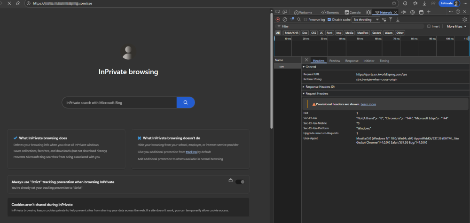
Task: Open the network search magnifier icon
Action: click(x=299, y=20)
